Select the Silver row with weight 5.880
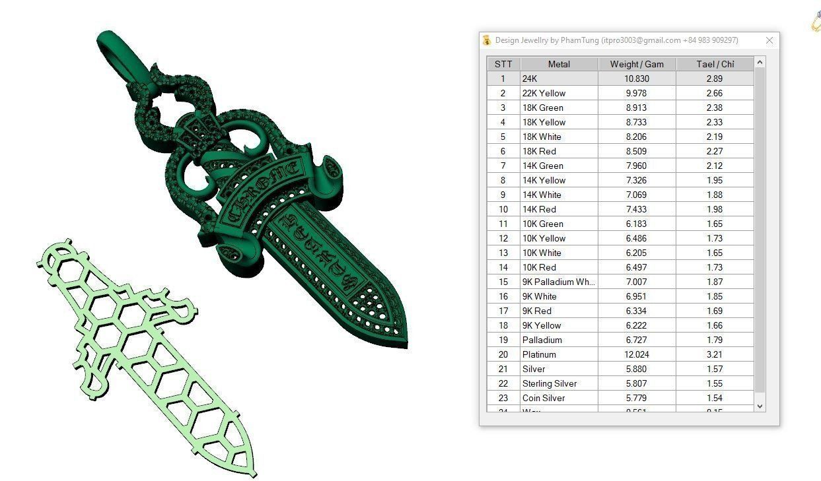Image resolution: width=821 pixels, height=481 pixels. 620,369
